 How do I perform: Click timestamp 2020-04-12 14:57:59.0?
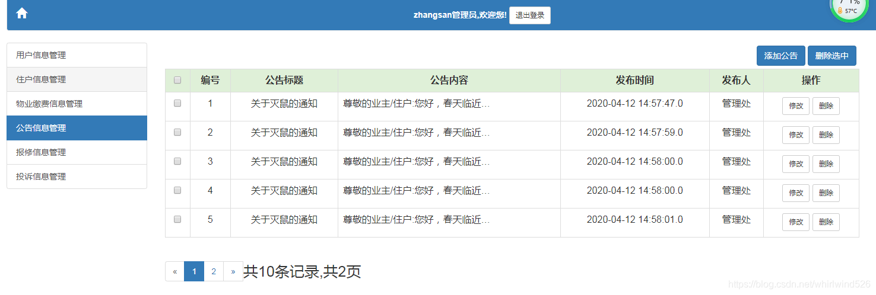pyautogui.click(x=635, y=133)
